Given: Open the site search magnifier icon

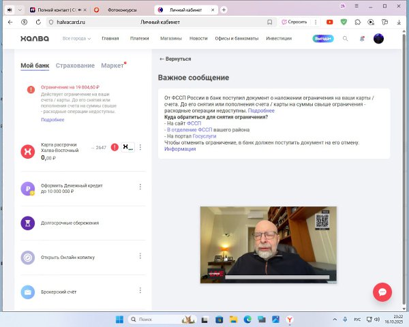Looking at the screenshot, I should pos(345,39).
